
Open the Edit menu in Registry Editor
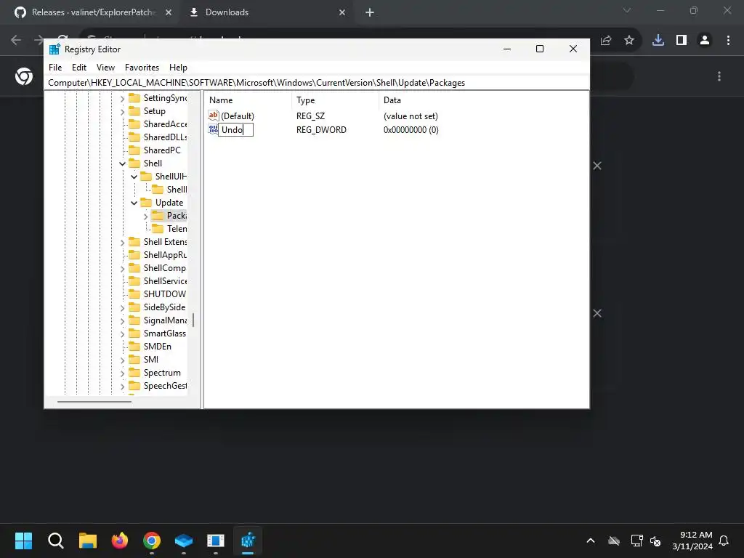coord(78,68)
